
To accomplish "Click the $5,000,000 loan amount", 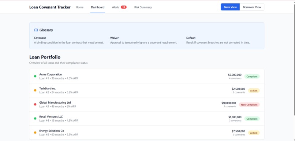I will (235, 75).
